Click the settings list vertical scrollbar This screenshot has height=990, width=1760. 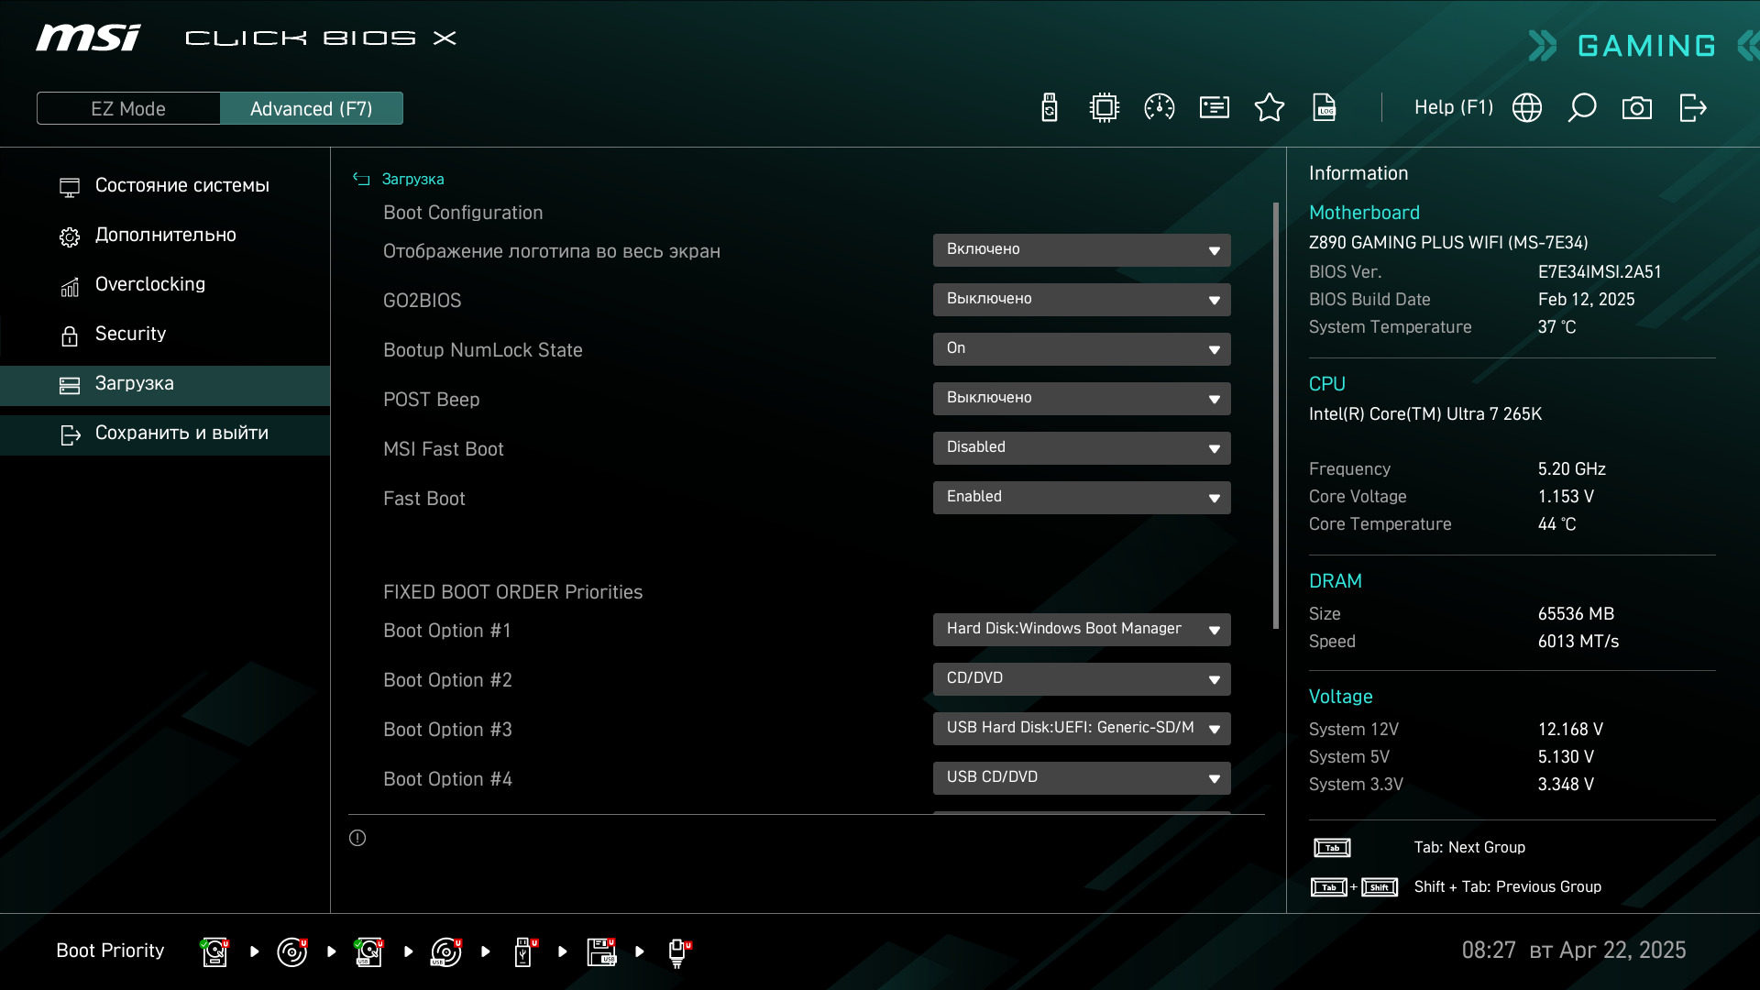[x=1275, y=415]
